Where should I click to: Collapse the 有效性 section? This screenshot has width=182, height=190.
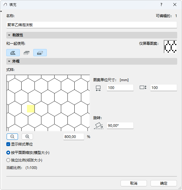(x=9, y=35)
